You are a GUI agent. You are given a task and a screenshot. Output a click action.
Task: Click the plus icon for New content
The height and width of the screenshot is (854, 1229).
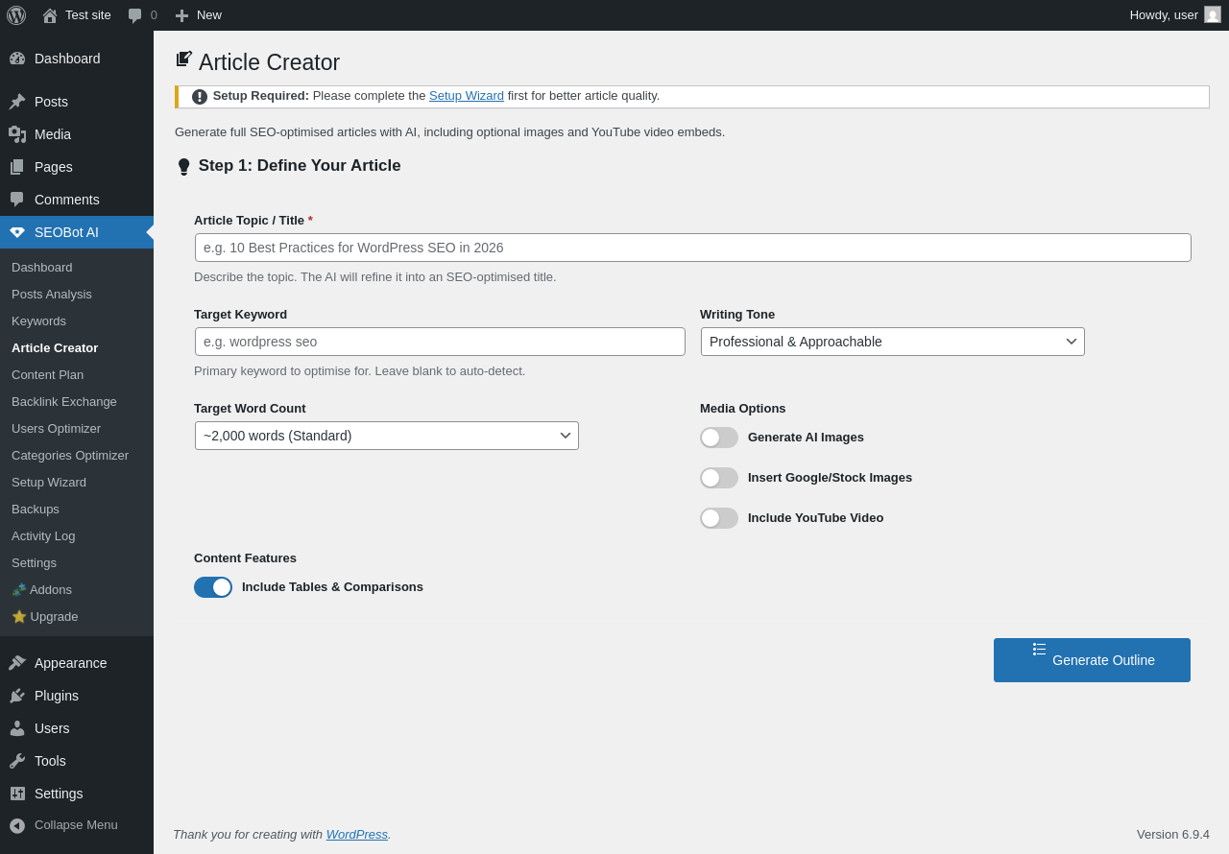coord(181,15)
